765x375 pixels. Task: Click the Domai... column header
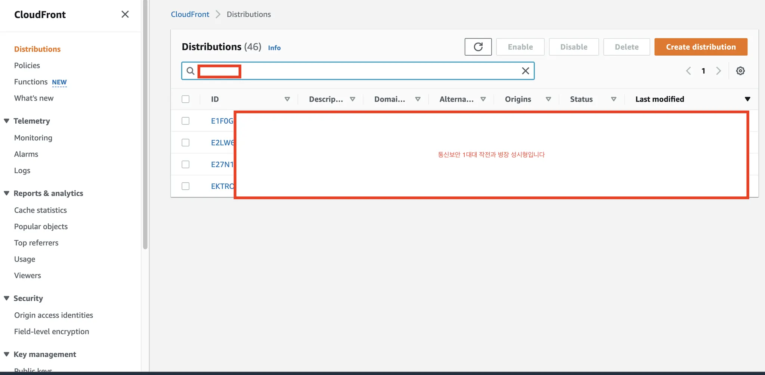(390, 99)
